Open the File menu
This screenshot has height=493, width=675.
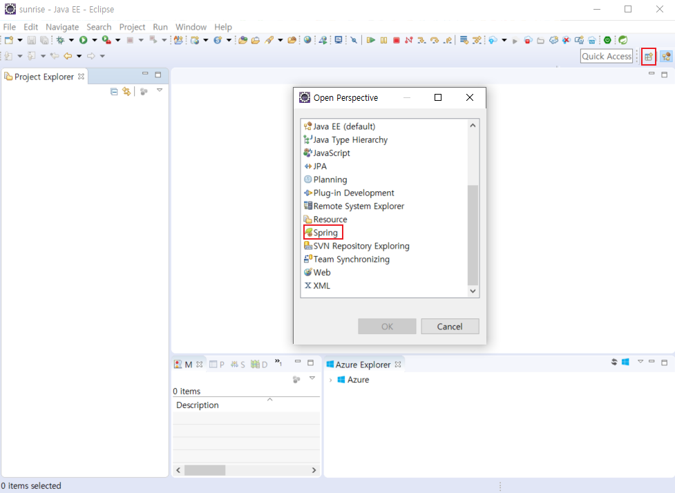10,27
